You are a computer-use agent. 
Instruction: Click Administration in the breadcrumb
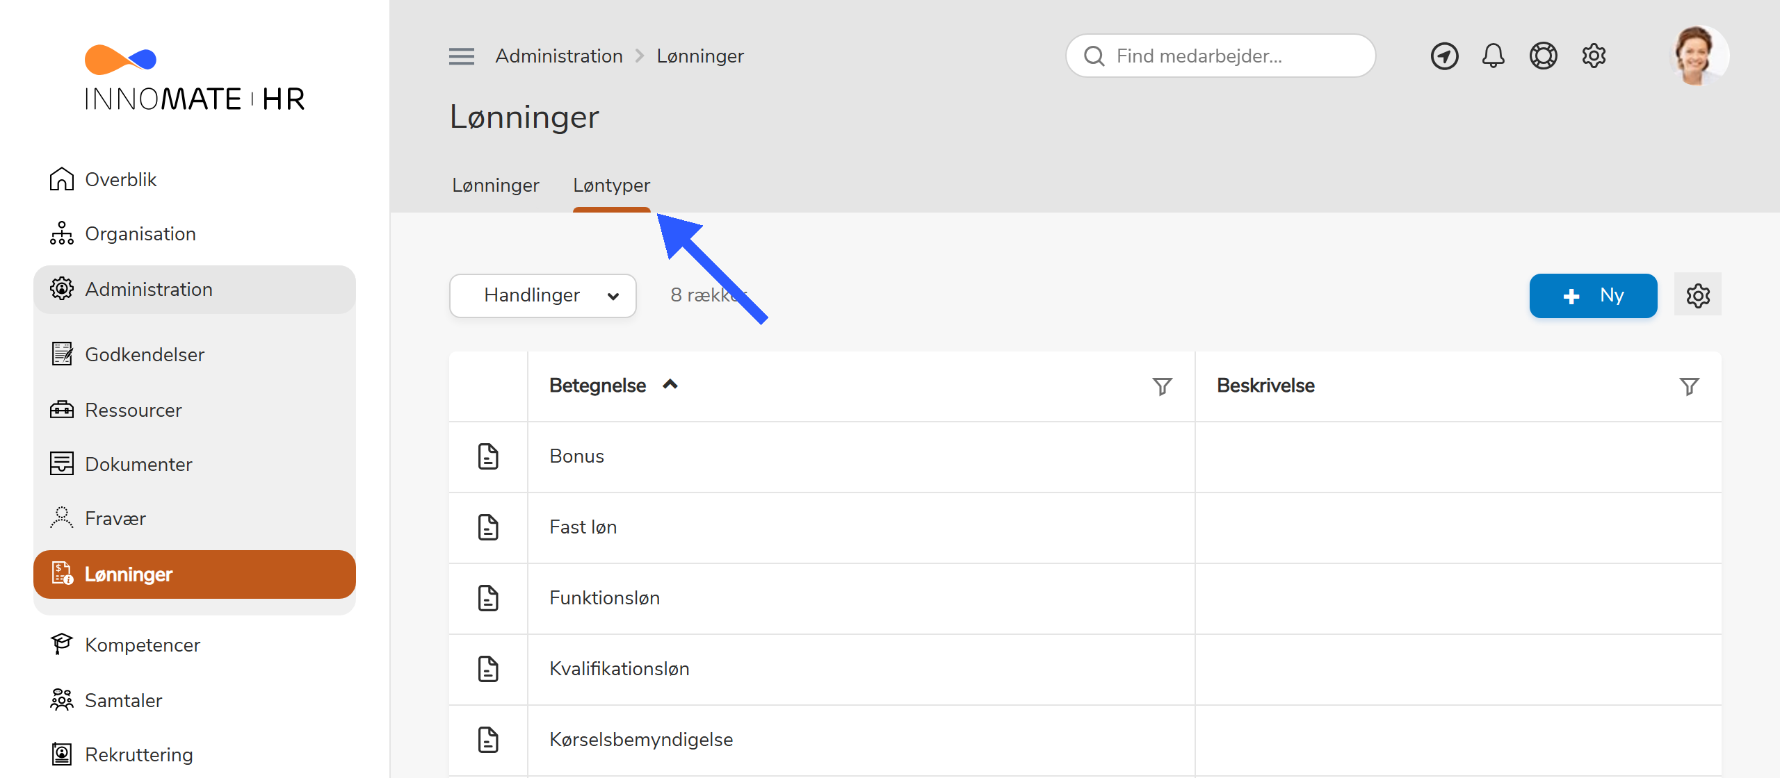pos(558,56)
